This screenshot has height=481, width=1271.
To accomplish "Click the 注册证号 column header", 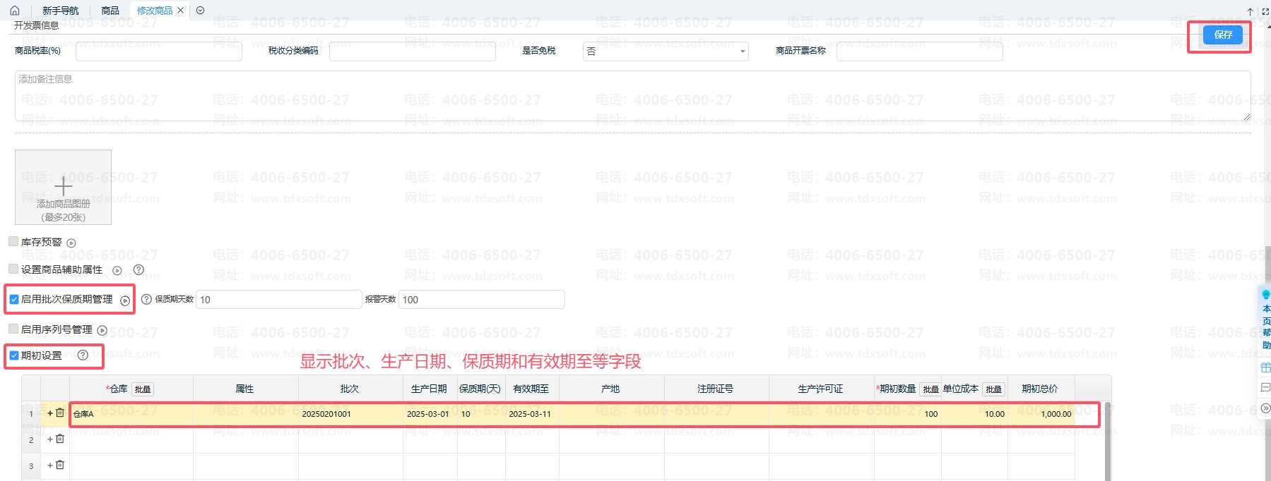I will [x=716, y=389].
